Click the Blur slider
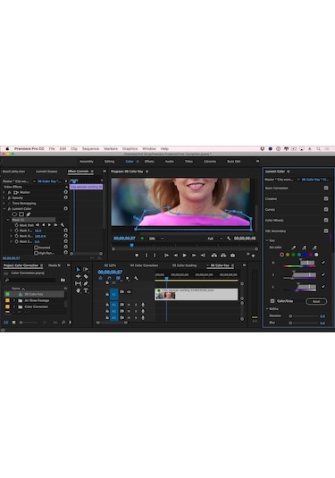Screen dimensions: 335x478 304,323
